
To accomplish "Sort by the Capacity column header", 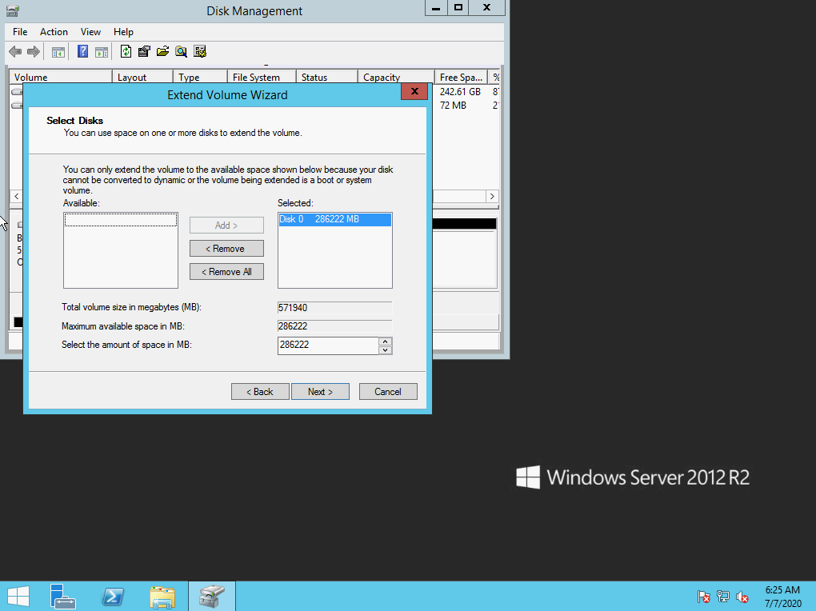I will pyautogui.click(x=396, y=77).
